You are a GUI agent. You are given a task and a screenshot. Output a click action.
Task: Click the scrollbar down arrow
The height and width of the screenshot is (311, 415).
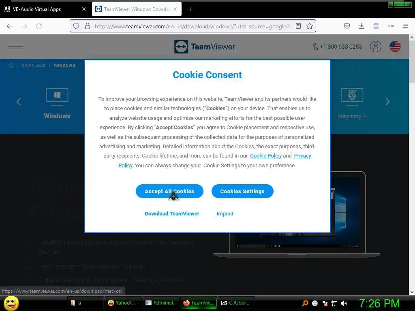coord(412,292)
